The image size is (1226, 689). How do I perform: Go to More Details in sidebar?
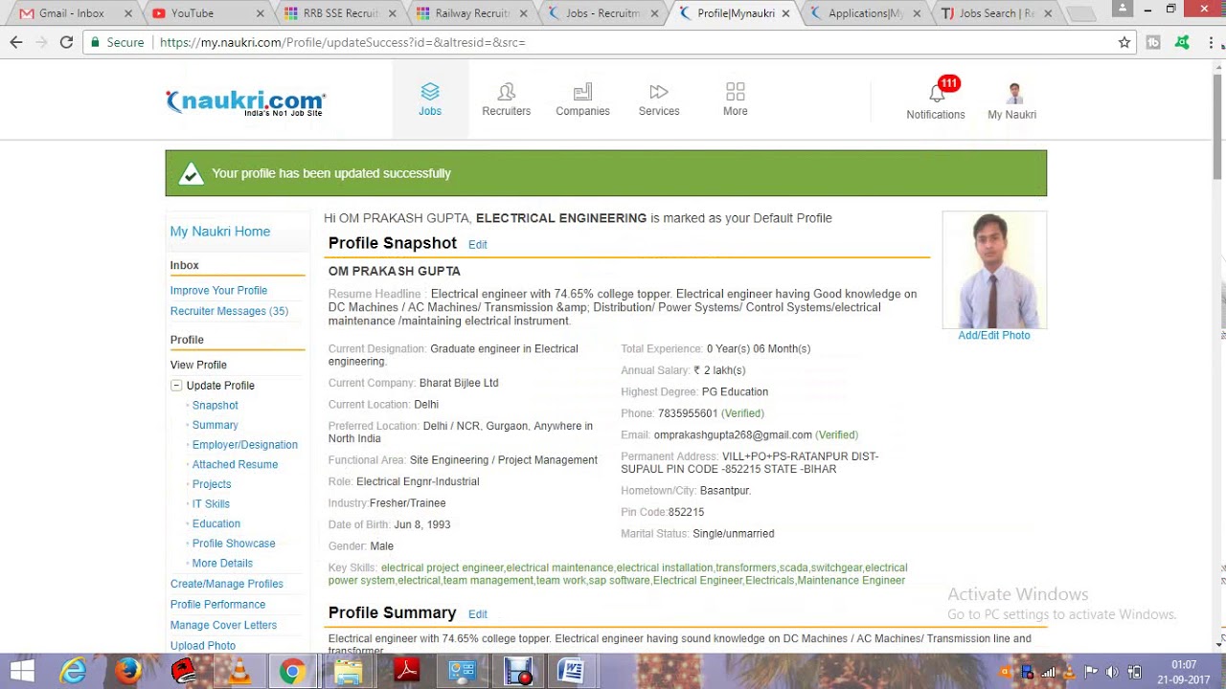(222, 563)
